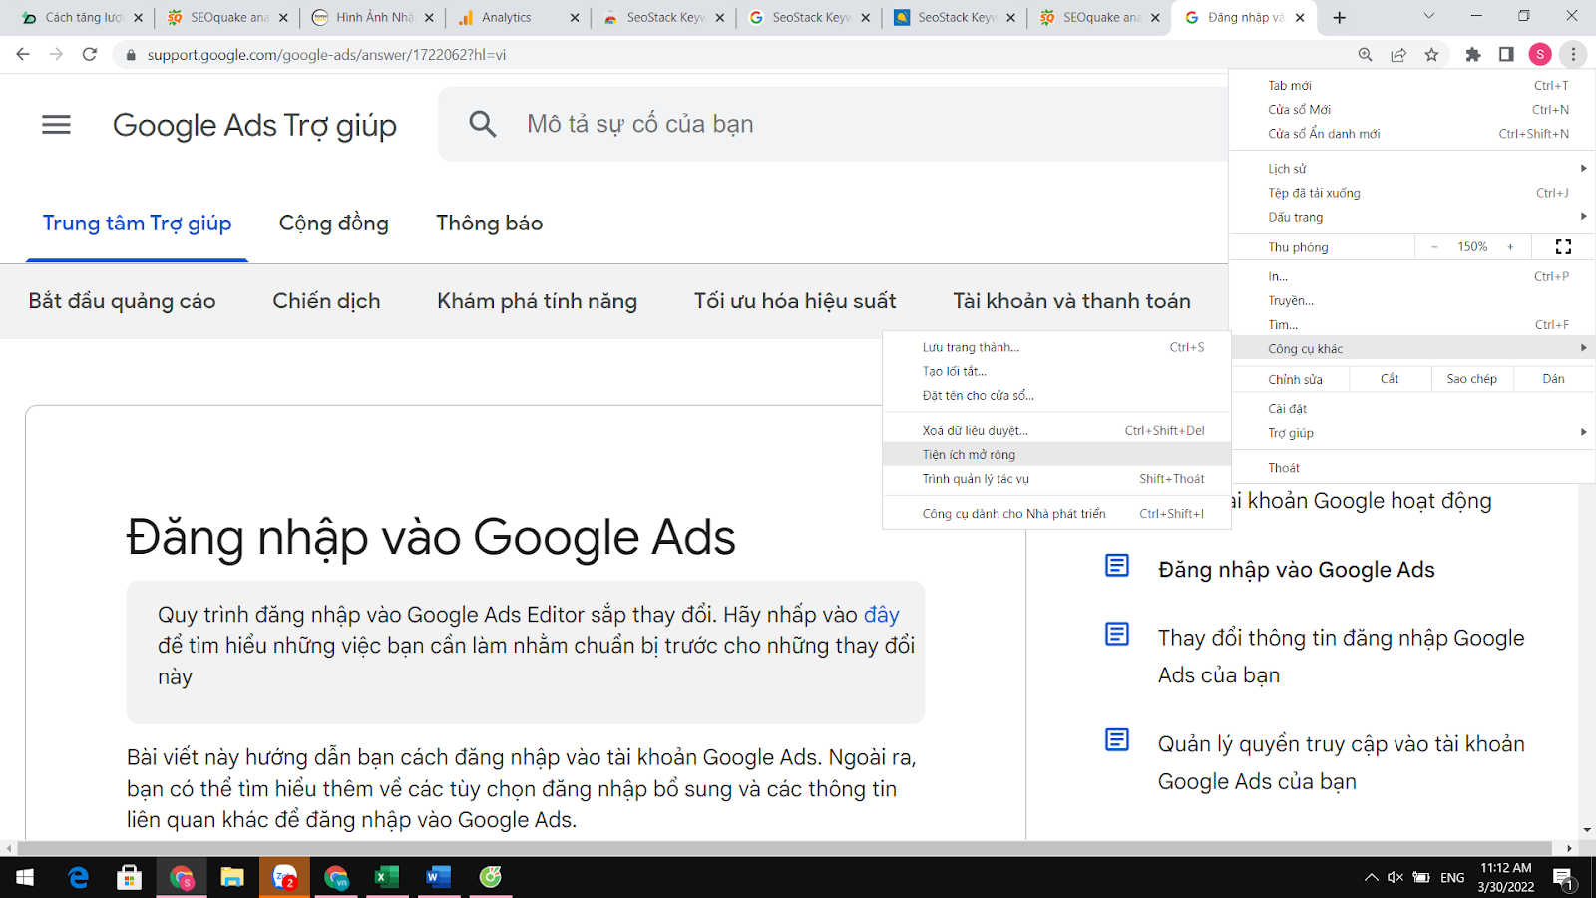Select Công cụ khác menu entry
Screen dimensions: 1596x898
[x=1412, y=348]
